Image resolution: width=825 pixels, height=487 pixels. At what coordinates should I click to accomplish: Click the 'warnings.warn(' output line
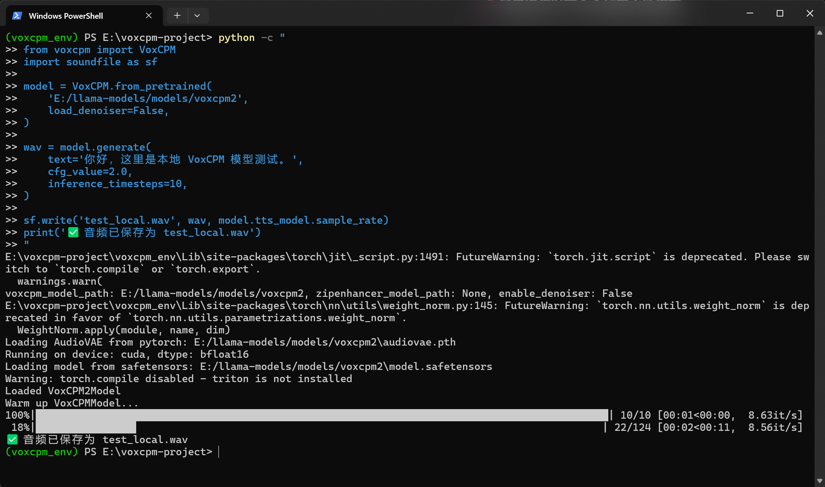[60, 281]
